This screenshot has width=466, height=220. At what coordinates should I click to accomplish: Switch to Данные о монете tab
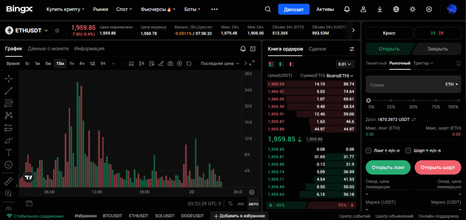(48, 48)
